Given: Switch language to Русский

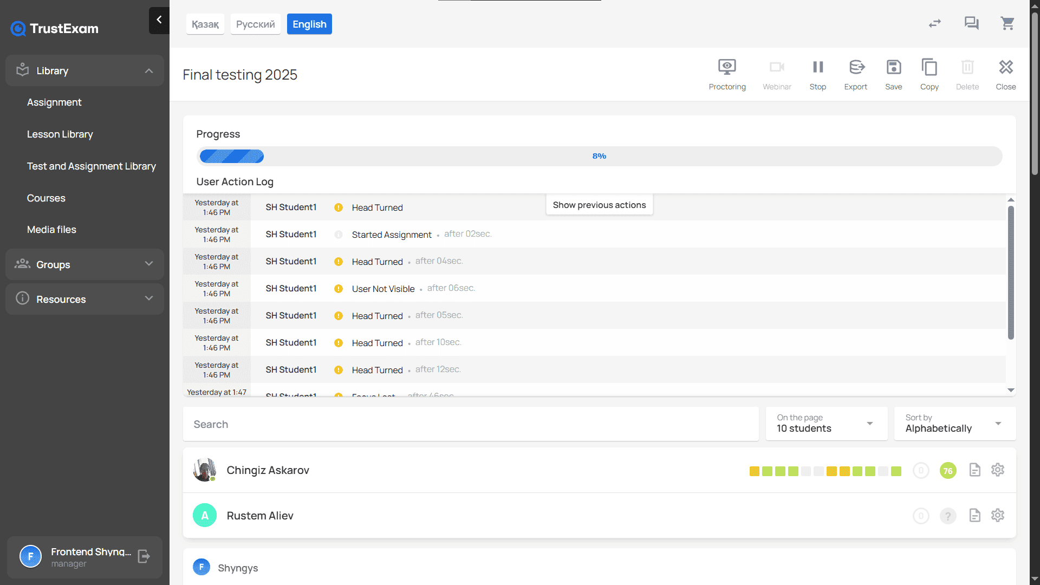Looking at the screenshot, I should pos(256,24).
